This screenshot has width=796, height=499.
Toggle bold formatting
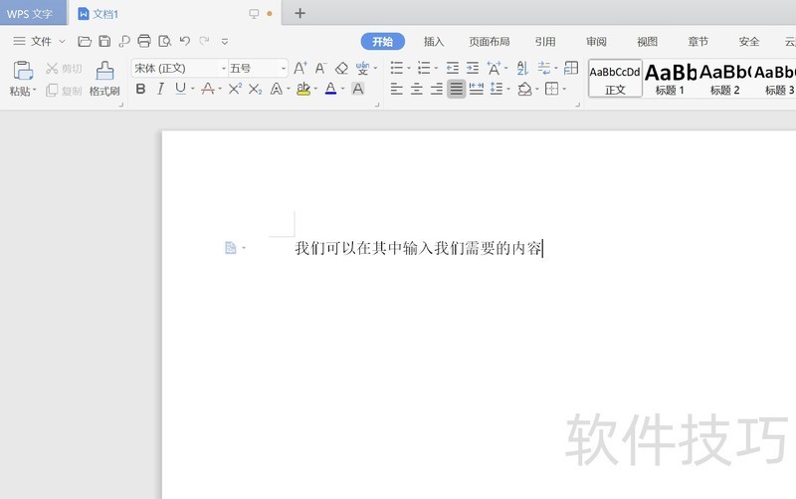(140, 89)
